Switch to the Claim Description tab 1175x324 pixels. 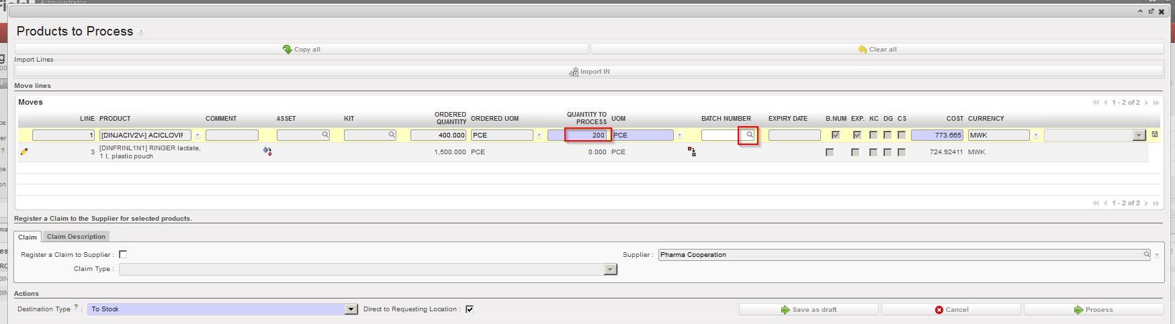coord(76,237)
